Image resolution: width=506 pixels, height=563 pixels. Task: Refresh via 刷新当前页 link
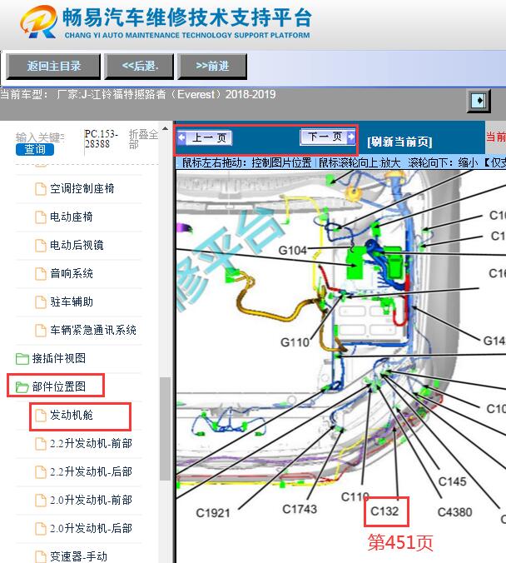(399, 142)
